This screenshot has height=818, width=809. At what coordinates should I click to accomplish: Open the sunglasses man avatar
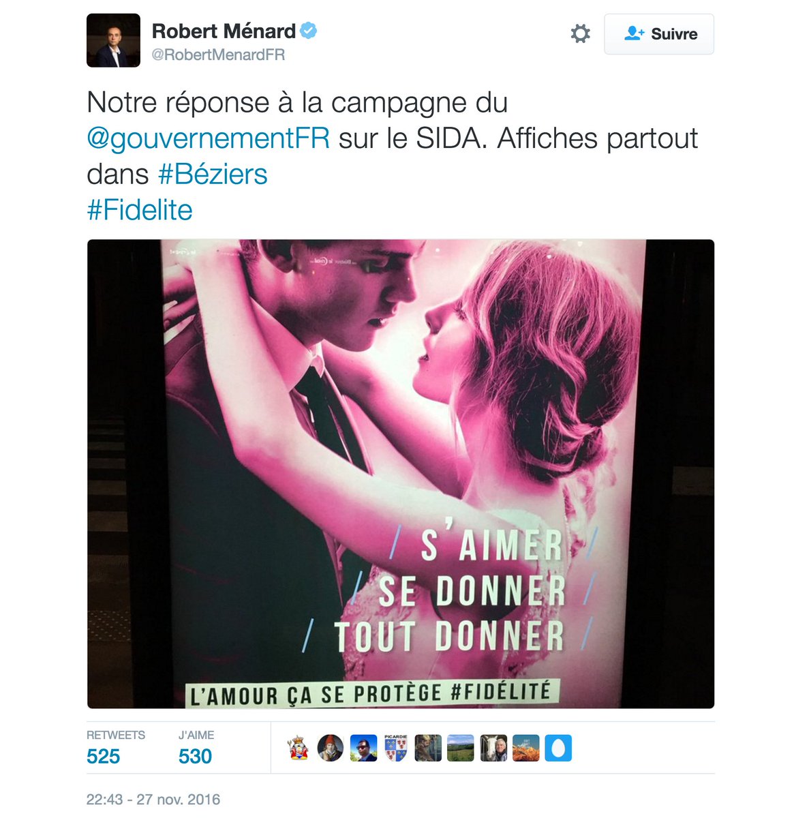[363, 748]
